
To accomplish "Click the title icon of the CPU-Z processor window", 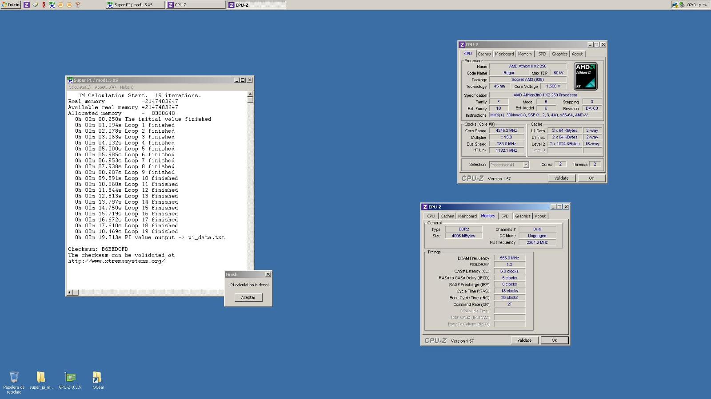I will (x=462, y=45).
